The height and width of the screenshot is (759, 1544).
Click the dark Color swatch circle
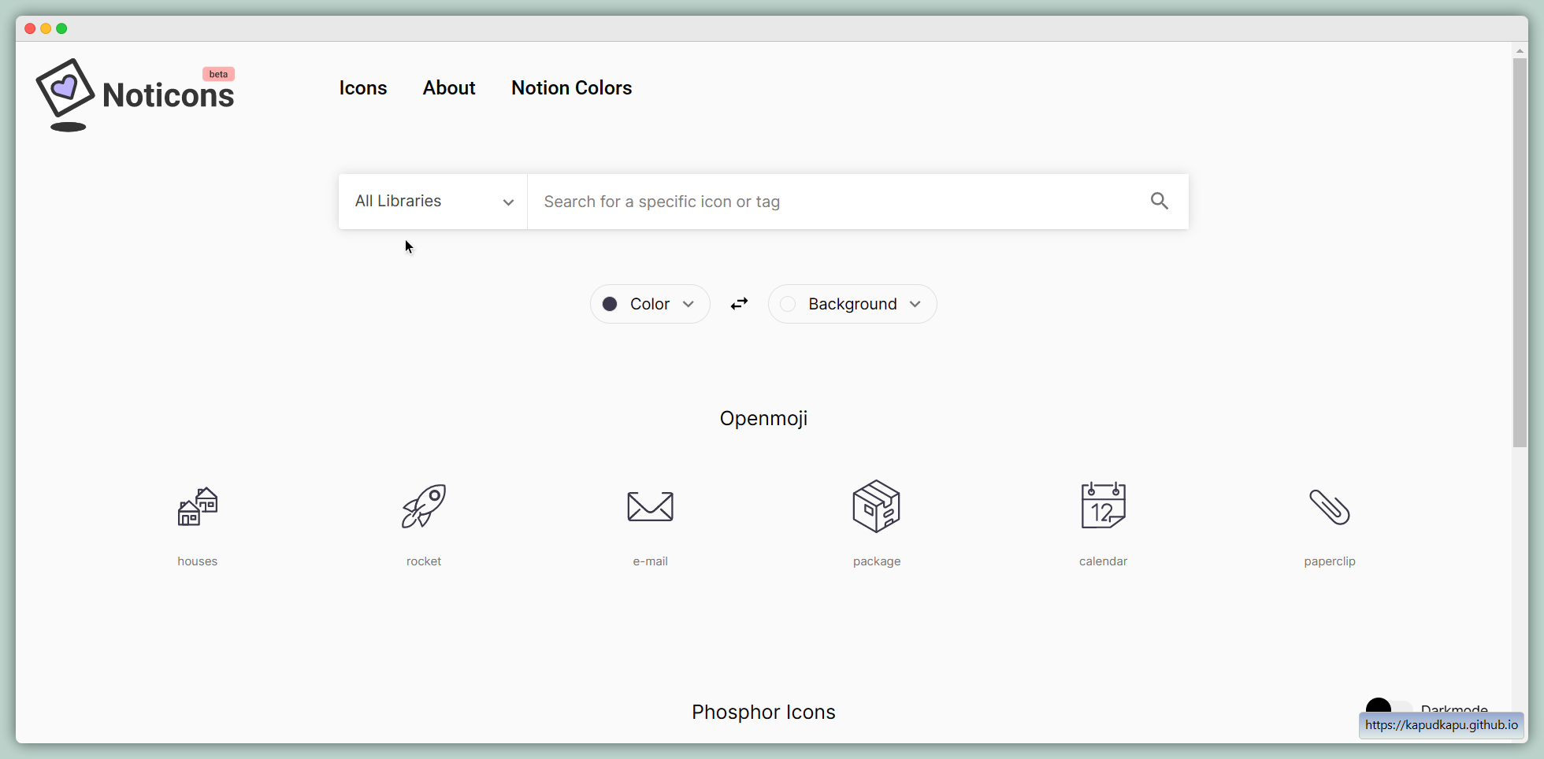pos(610,304)
